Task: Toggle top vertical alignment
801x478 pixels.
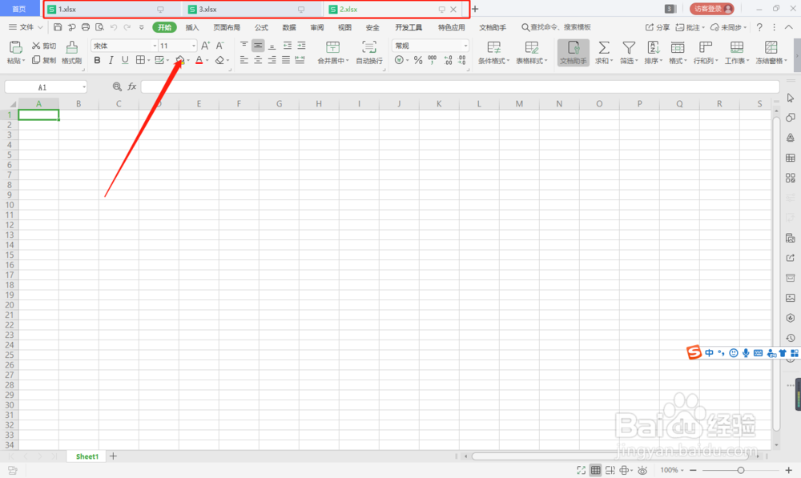Action: (244, 46)
